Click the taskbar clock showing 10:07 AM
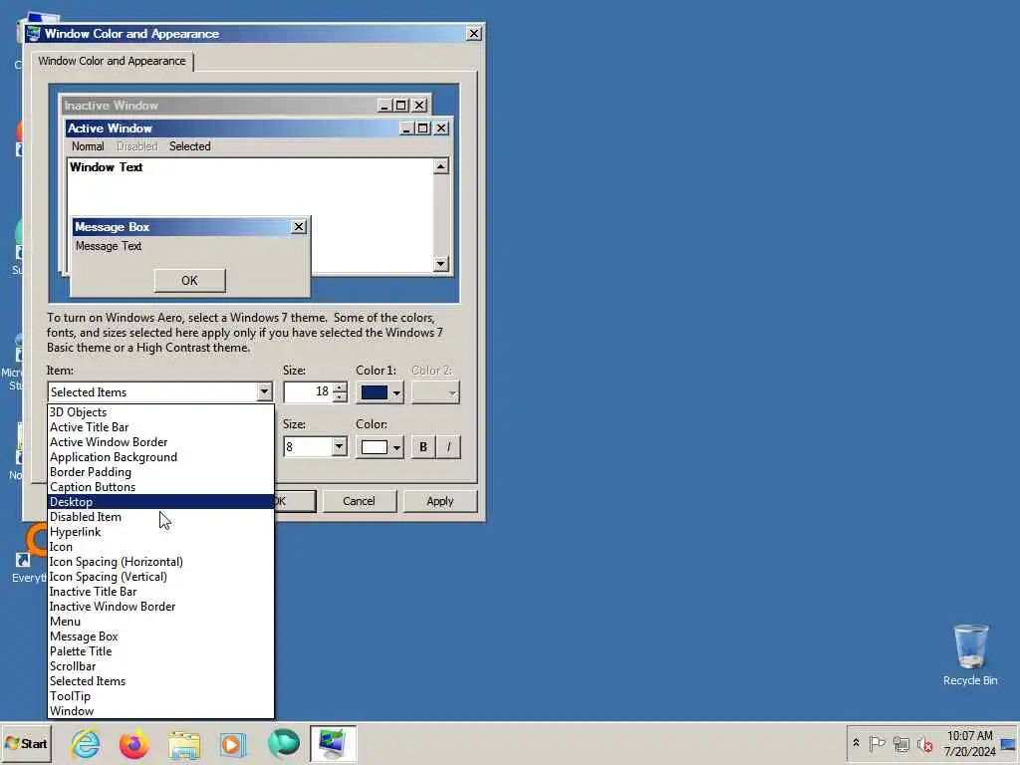 coord(969,743)
